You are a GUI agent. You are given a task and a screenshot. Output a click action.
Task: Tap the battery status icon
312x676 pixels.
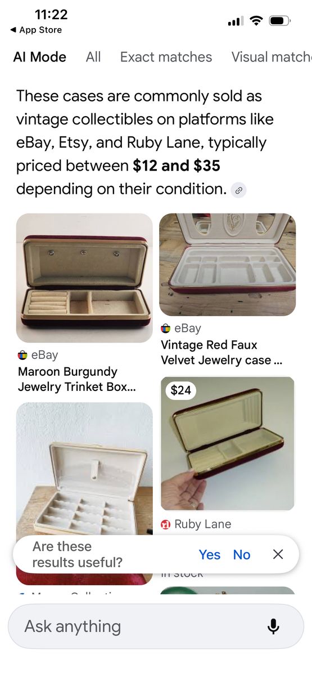tap(279, 21)
